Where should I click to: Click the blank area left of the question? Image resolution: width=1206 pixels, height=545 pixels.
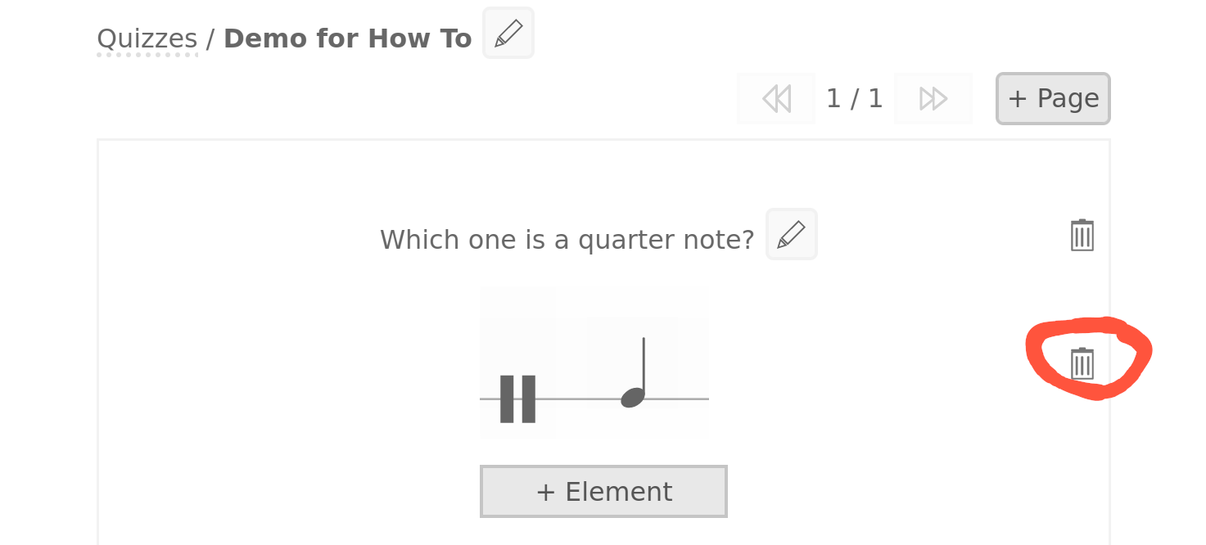(237, 240)
